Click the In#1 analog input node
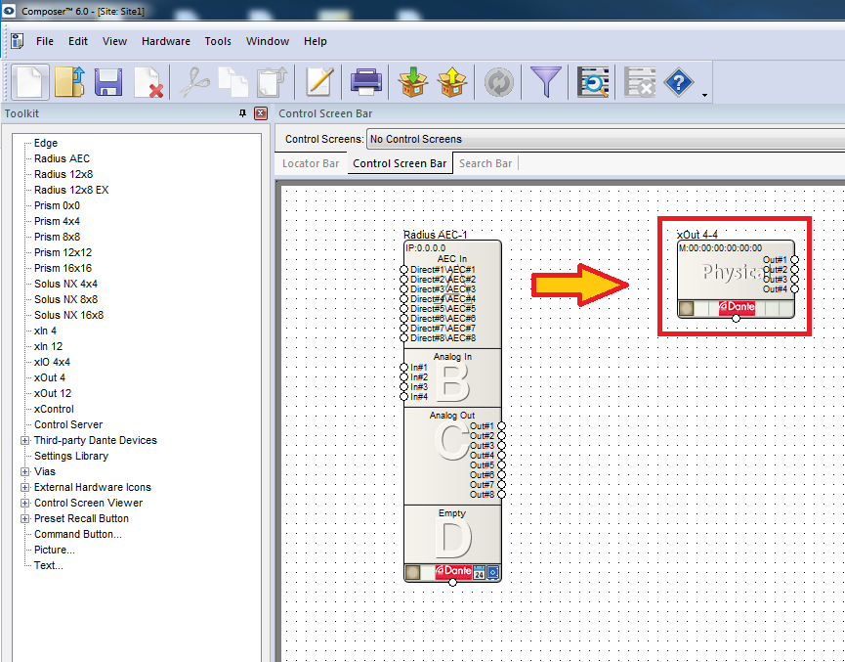Screen dimensions: 845x662 pos(403,367)
